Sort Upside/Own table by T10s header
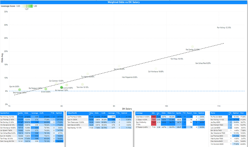The height and width of the screenshot is (147, 248). [53, 113]
